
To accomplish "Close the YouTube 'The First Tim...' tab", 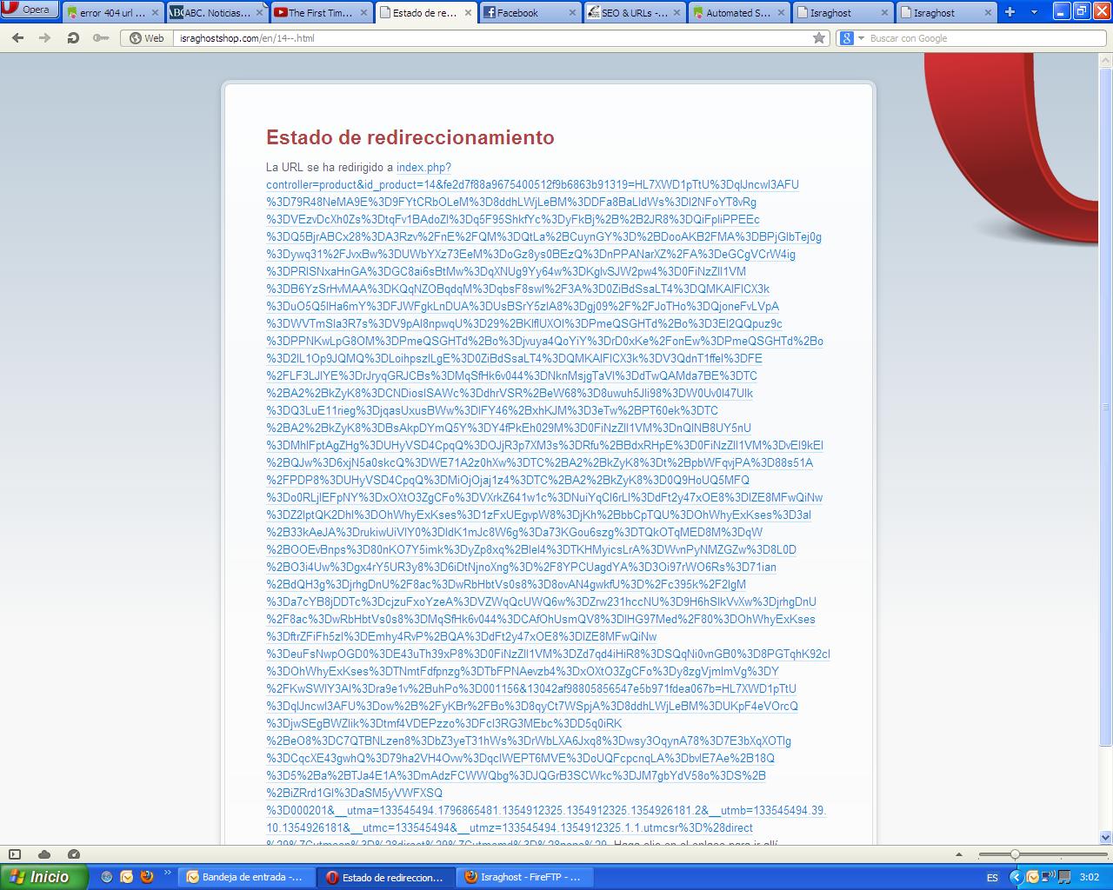I will [x=363, y=13].
